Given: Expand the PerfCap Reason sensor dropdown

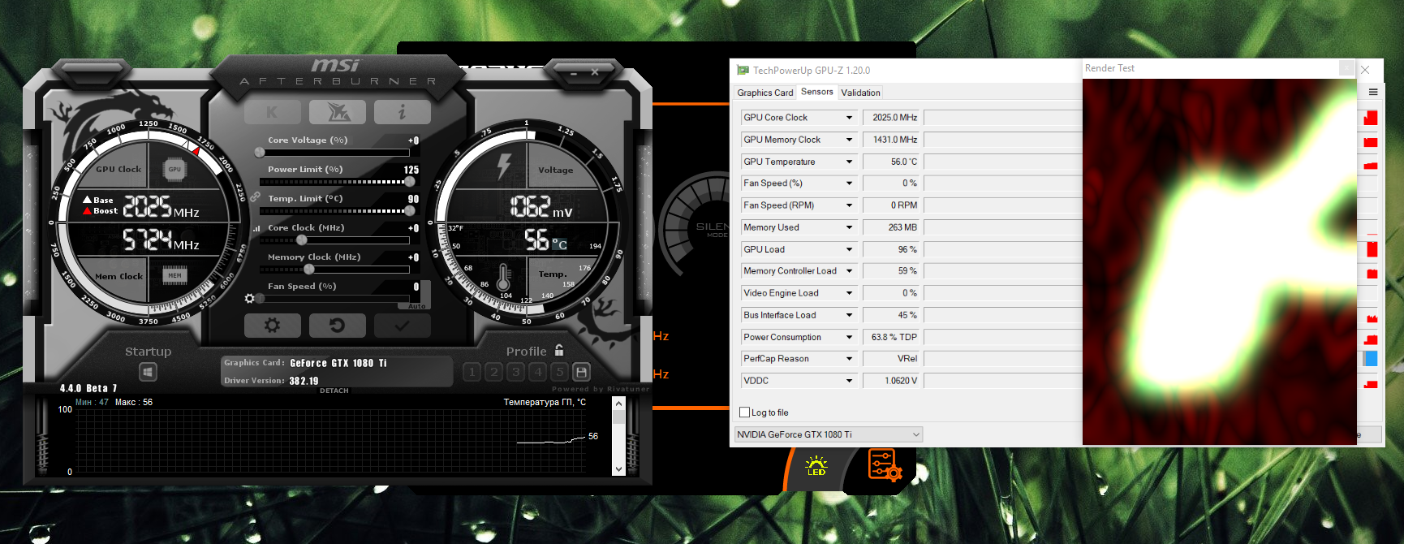Looking at the screenshot, I should point(850,359).
